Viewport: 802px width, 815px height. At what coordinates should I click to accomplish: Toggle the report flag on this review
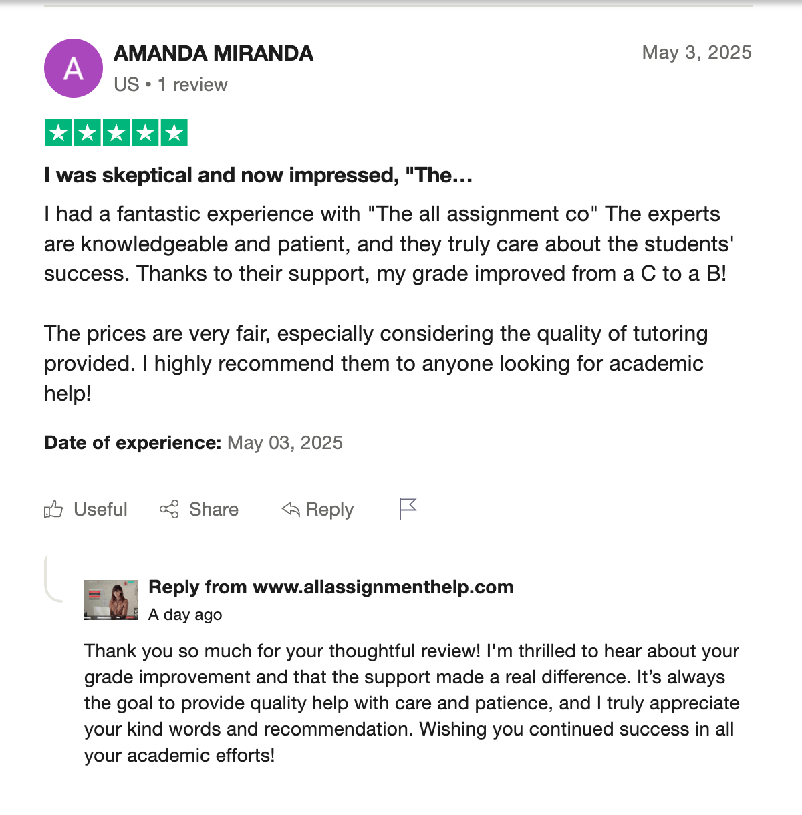pyautogui.click(x=408, y=509)
